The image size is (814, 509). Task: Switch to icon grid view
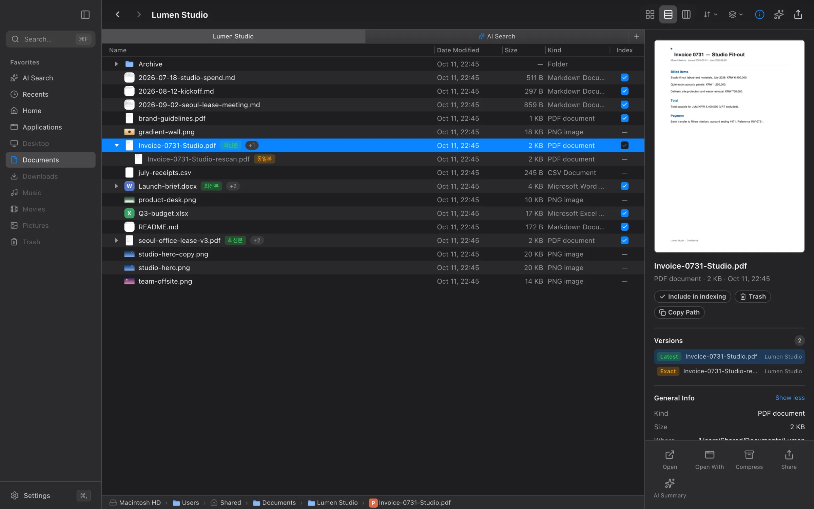coord(650,15)
